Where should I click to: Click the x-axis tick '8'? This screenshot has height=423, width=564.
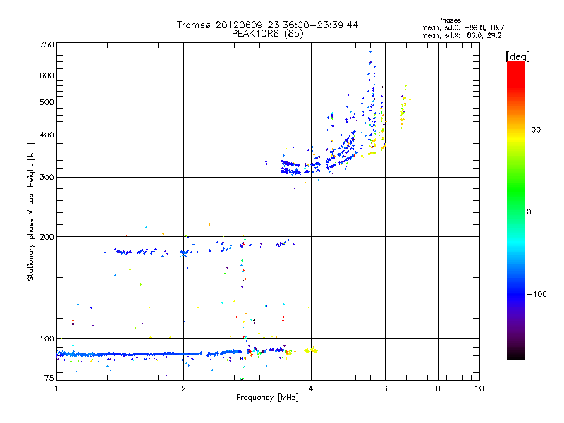[x=438, y=388]
